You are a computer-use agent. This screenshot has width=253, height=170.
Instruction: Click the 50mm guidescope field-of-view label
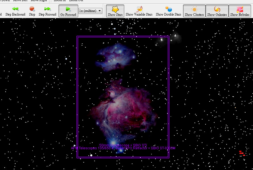click(123, 145)
